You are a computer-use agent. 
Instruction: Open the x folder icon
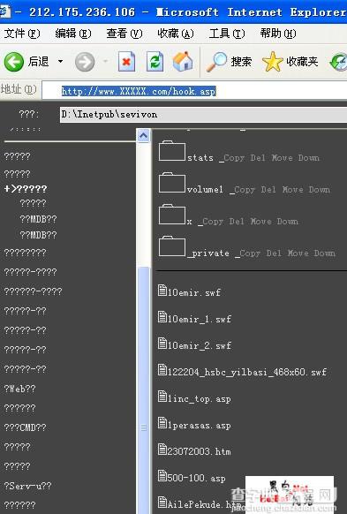[172, 215]
